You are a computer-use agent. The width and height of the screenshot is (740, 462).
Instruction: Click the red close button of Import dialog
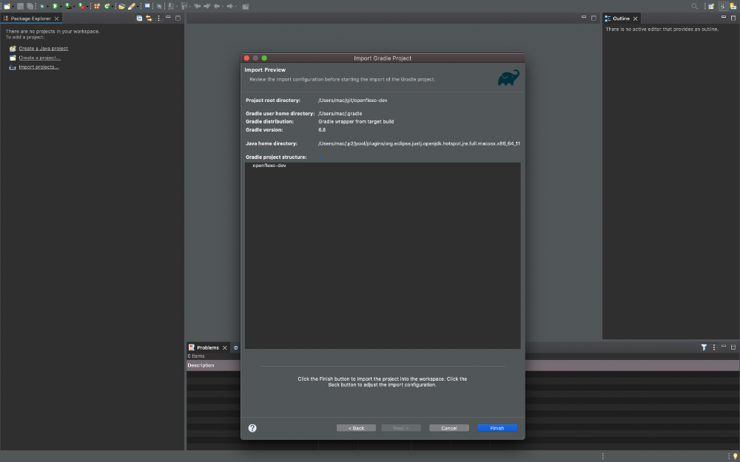pos(247,58)
